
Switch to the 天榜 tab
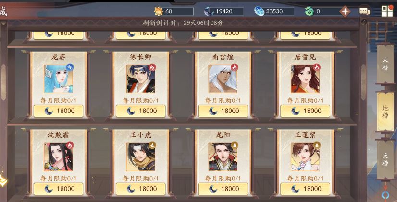[385, 159]
